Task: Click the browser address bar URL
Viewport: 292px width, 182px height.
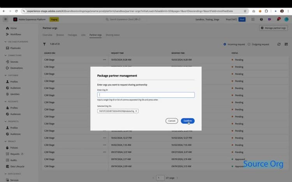Action: pyautogui.click(x=130, y=11)
